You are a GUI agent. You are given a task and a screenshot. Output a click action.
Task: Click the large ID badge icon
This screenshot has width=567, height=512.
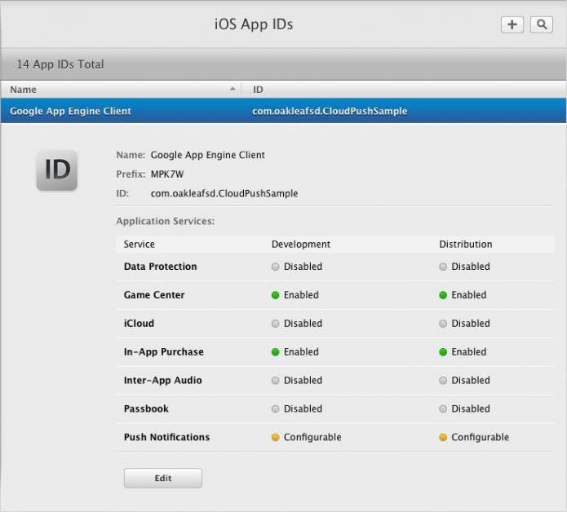click(57, 170)
